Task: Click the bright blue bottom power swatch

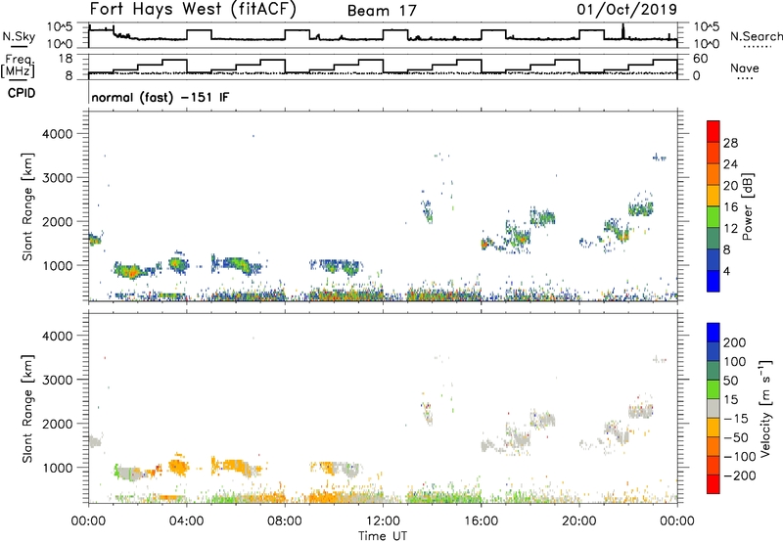Action: (714, 281)
